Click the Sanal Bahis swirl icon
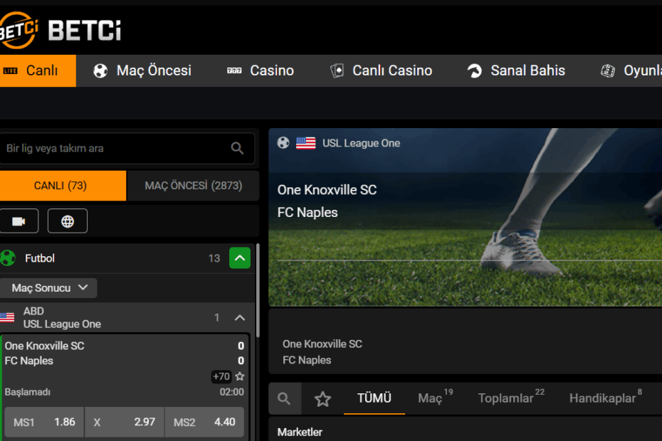The height and width of the screenshot is (441, 662). coord(475,70)
